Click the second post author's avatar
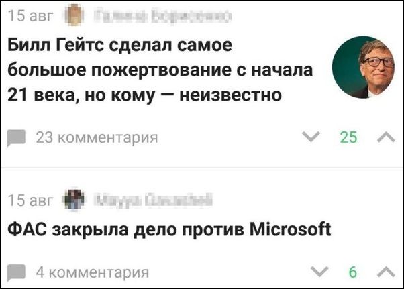 click(74, 200)
